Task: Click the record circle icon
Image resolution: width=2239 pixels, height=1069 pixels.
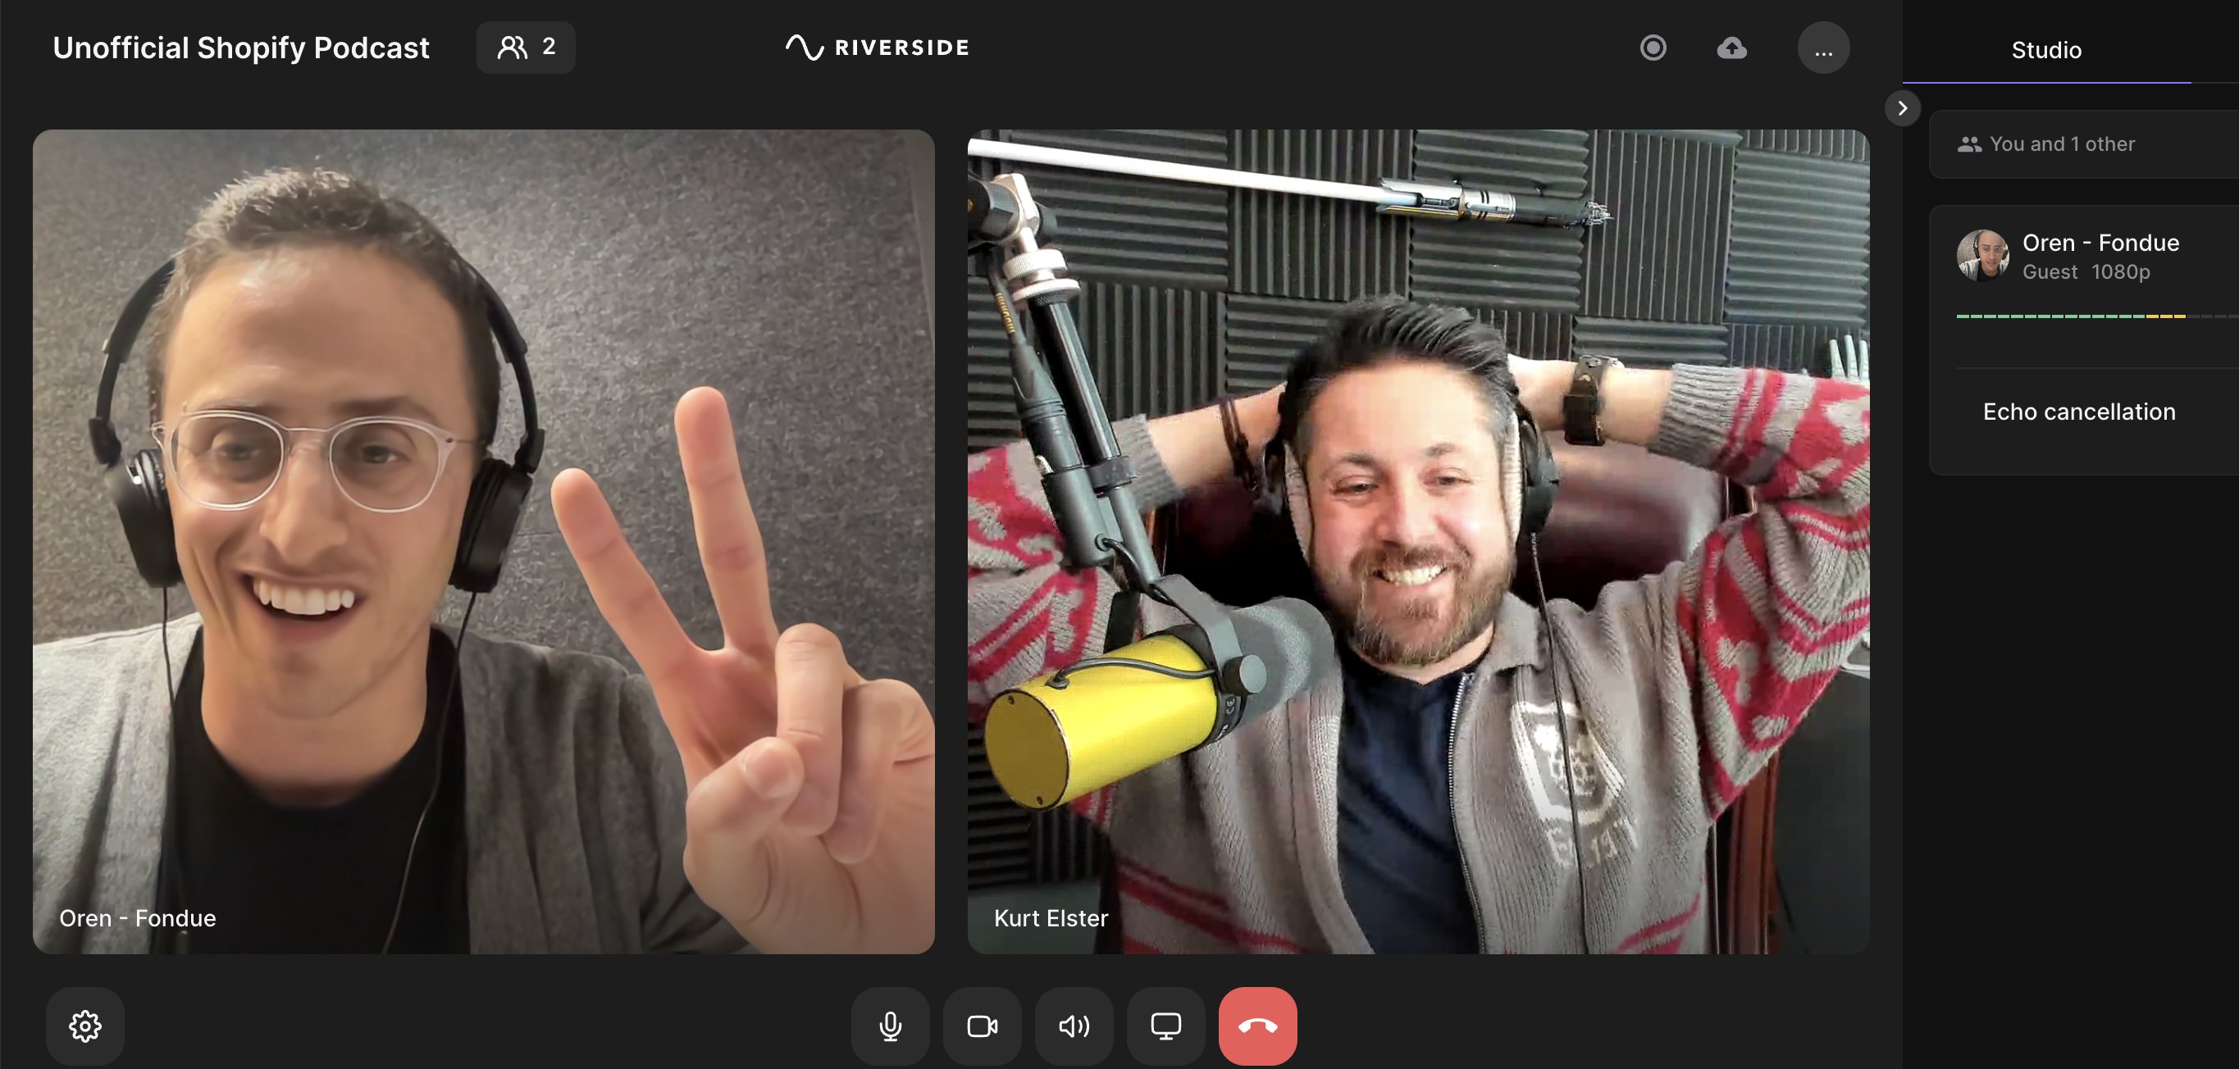Action: pos(1653,48)
